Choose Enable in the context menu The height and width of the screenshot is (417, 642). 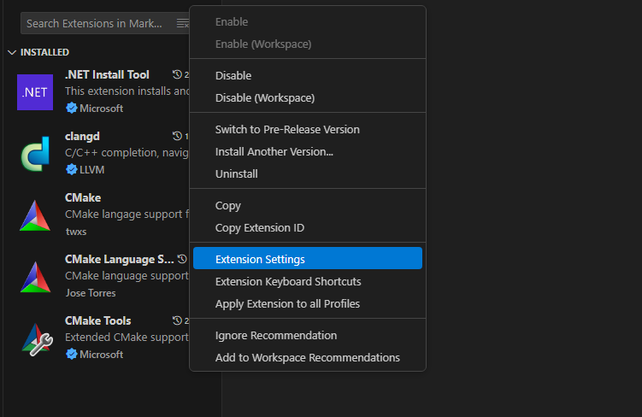[x=308, y=21]
